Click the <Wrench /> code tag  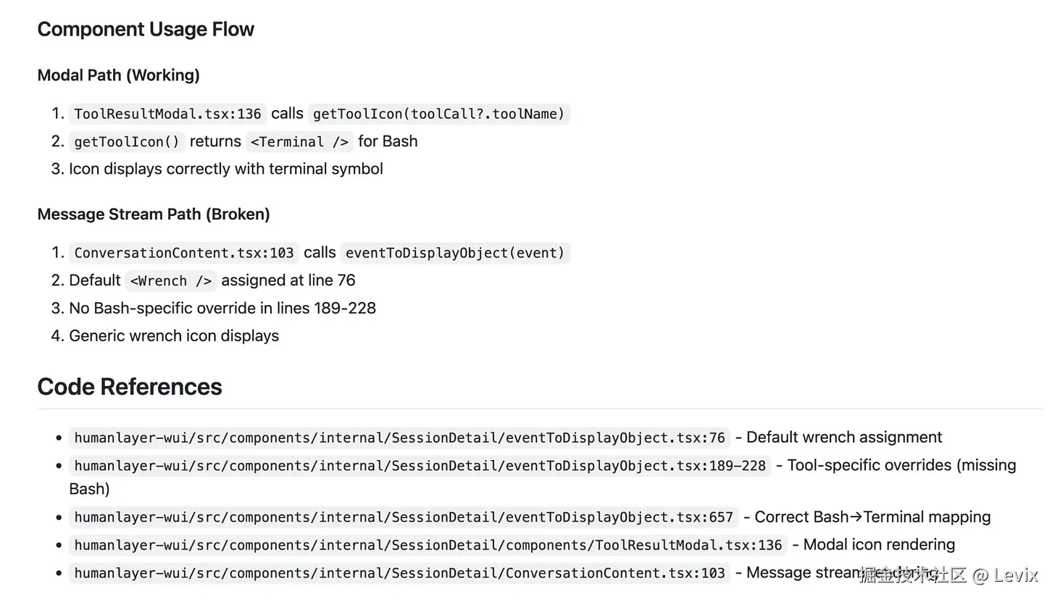click(171, 280)
